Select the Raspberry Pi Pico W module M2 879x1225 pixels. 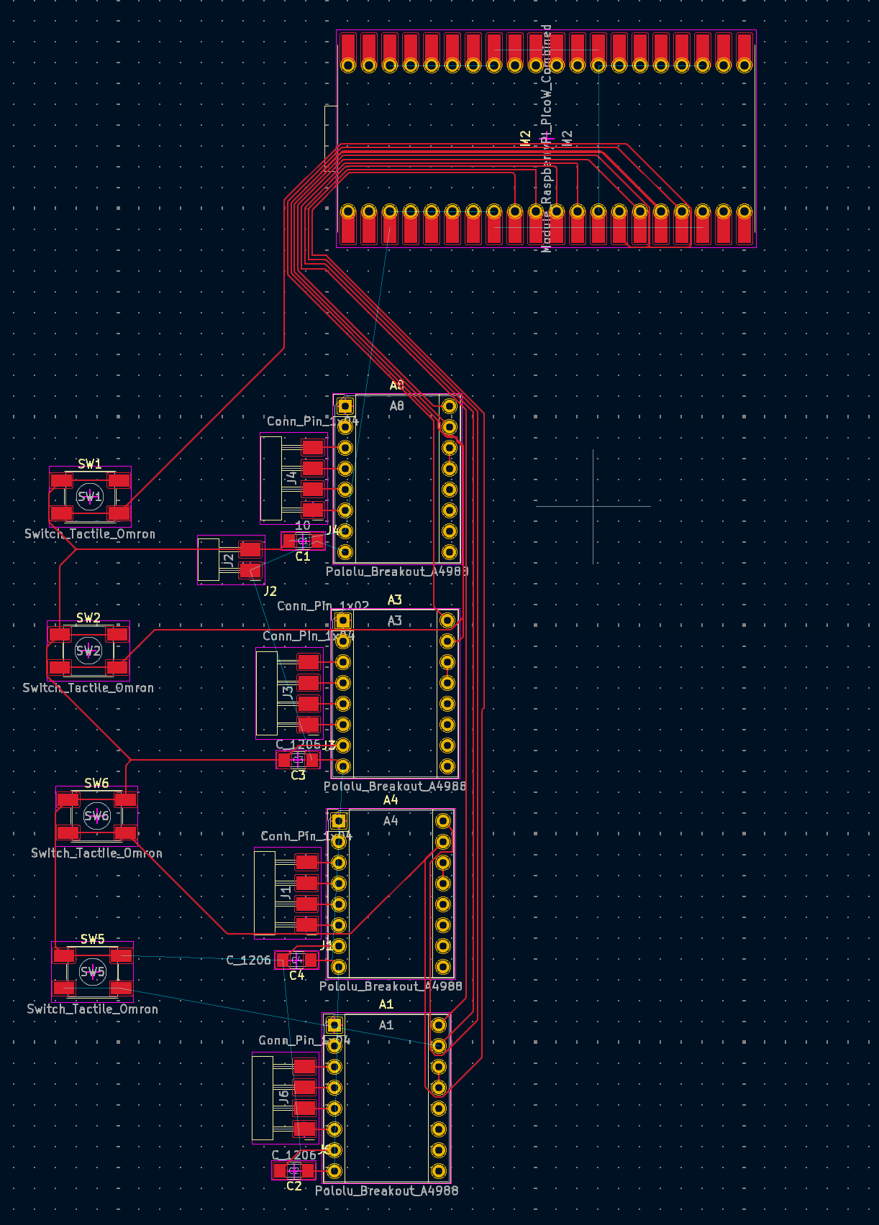click(x=546, y=139)
